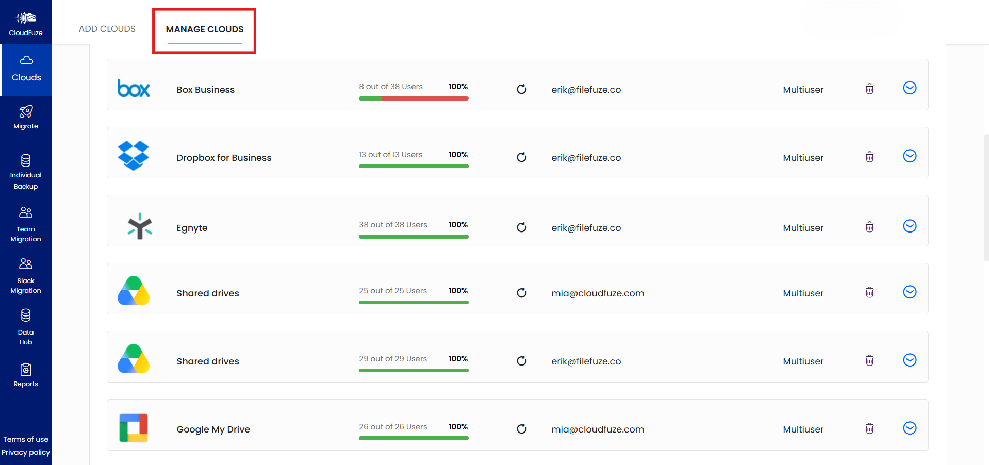Delete the Egnyte cloud
Image resolution: width=989 pixels, height=465 pixels.
click(869, 227)
